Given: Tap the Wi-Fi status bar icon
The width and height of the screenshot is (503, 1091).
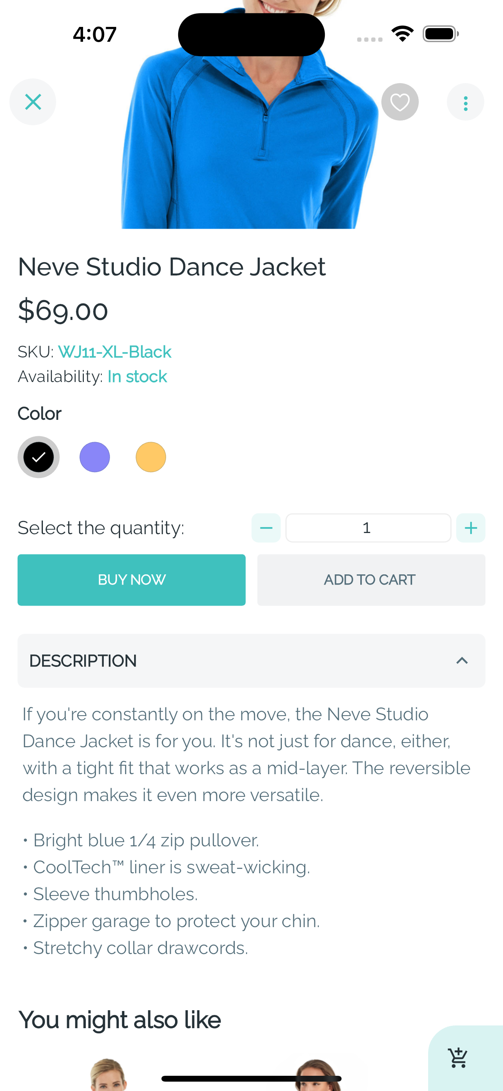Looking at the screenshot, I should pyautogui.click(x=402, y=34).
